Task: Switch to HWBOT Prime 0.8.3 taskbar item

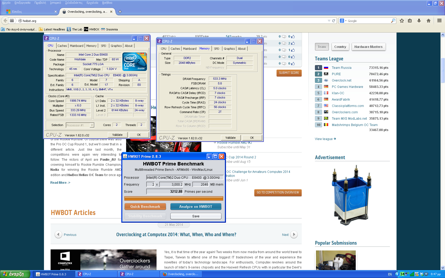Action: pos(54,274)
